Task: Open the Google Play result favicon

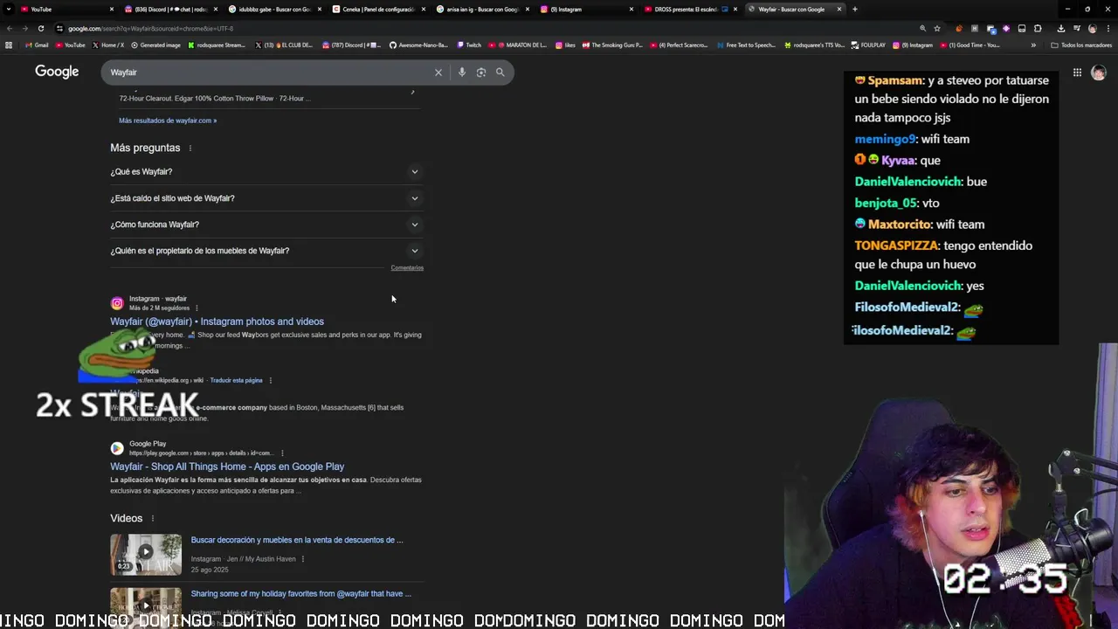Action: pos(117,448)
